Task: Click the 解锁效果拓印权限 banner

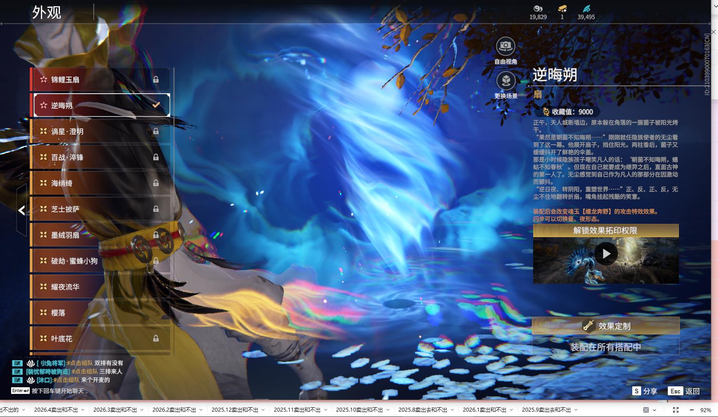Action: coord(606,230)
